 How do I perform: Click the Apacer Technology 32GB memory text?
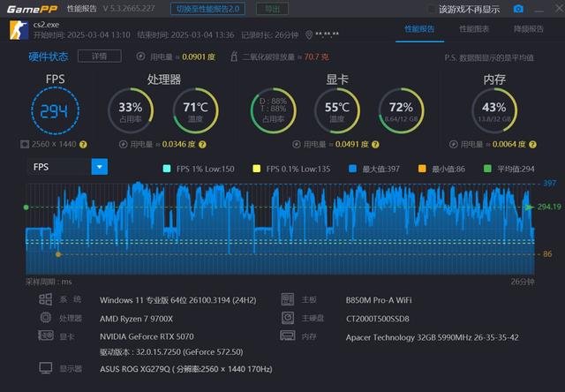tap(432, 337)
